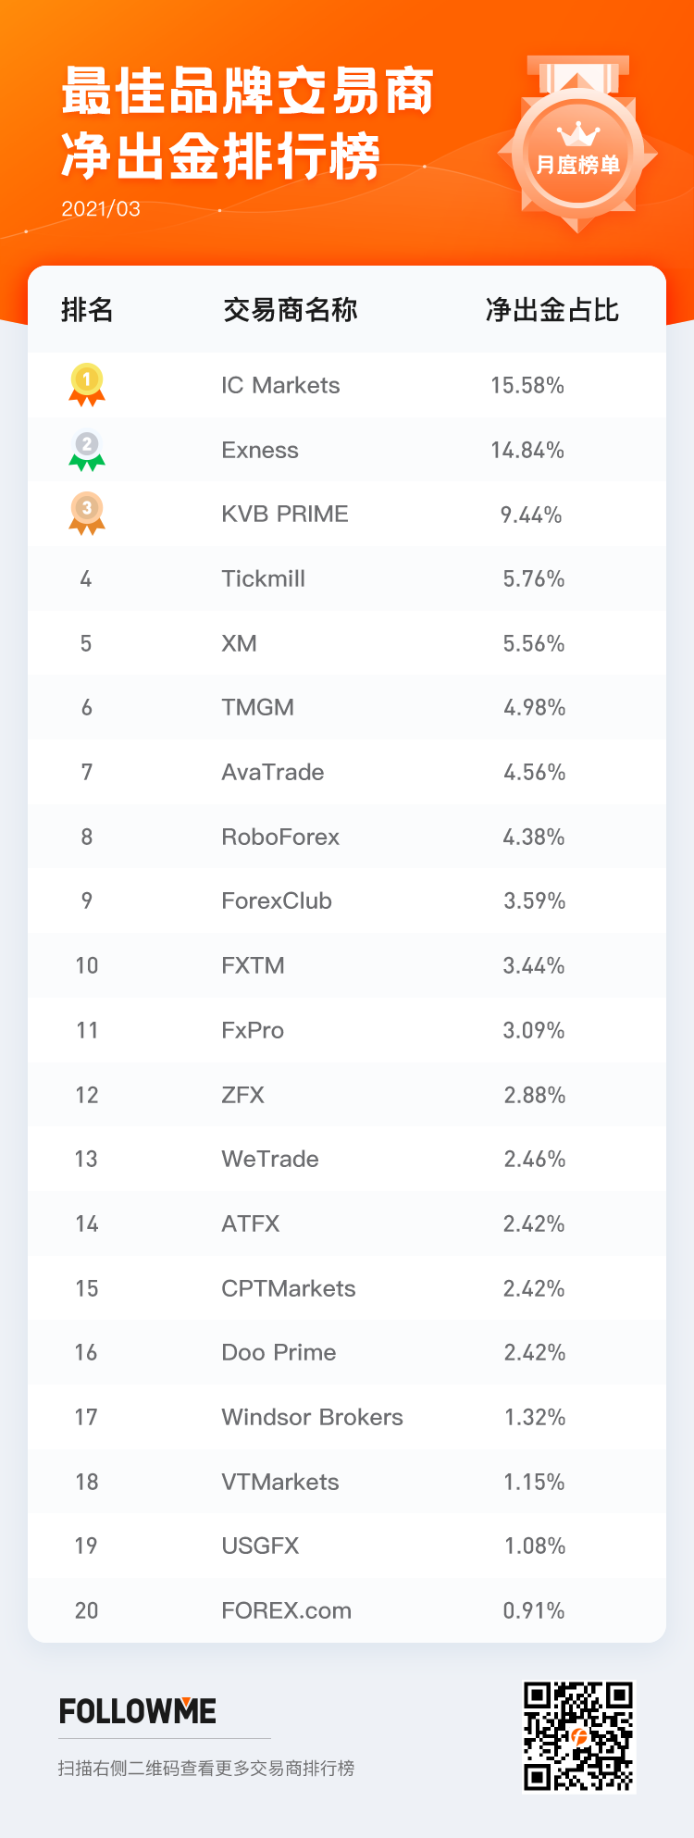
Task: Click the 15.58% net withdrawal value
Action: [x=527, y=385]
